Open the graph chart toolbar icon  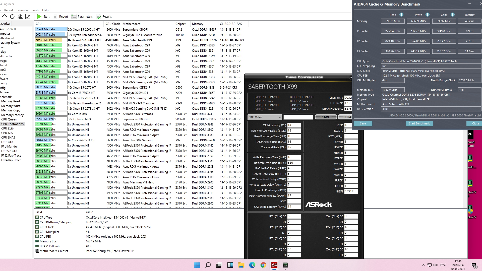28,17
